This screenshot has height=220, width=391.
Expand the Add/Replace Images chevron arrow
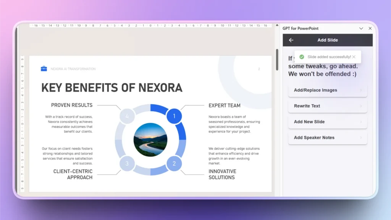pyautogui.click(x=361, y=90)
